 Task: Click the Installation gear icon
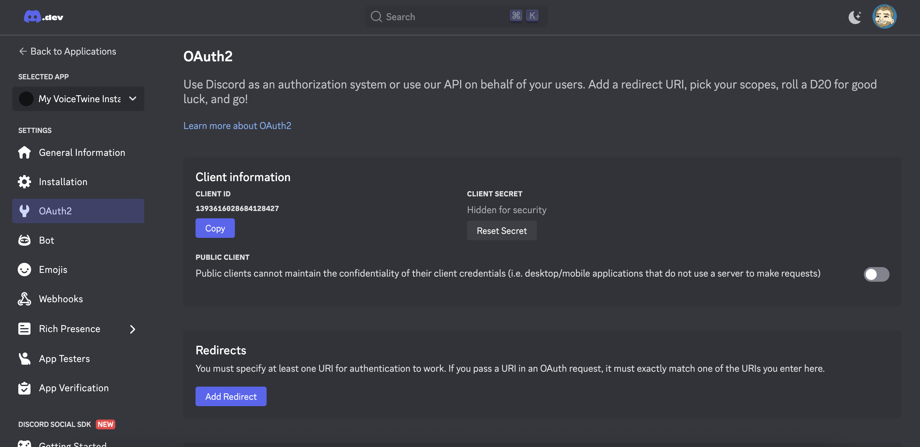pos(24,182)
